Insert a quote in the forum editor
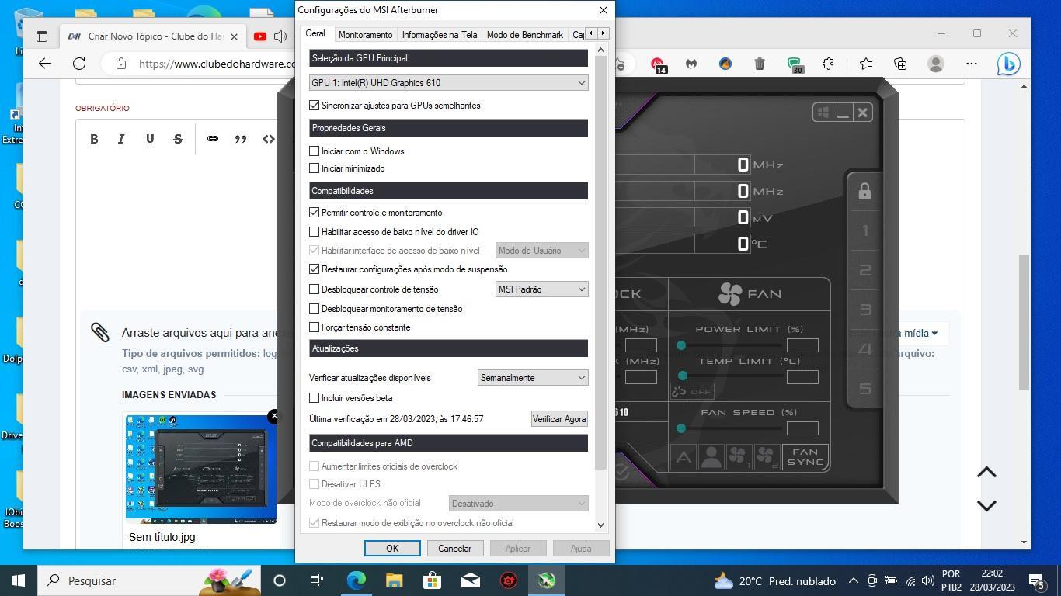 click(x=241, y=139)
